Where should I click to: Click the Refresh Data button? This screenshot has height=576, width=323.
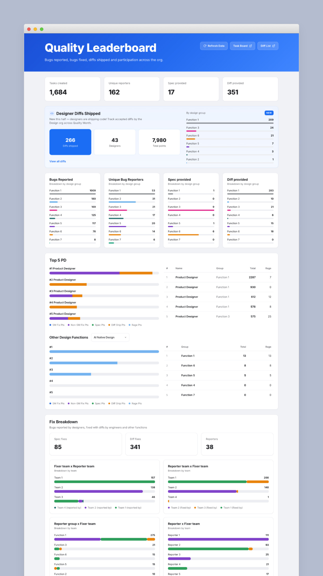point(214,46)
